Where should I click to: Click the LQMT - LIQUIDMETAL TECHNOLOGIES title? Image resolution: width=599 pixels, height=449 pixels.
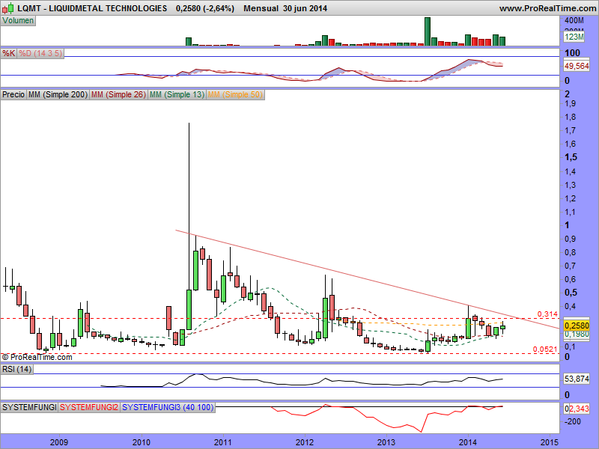coord(92,8)
